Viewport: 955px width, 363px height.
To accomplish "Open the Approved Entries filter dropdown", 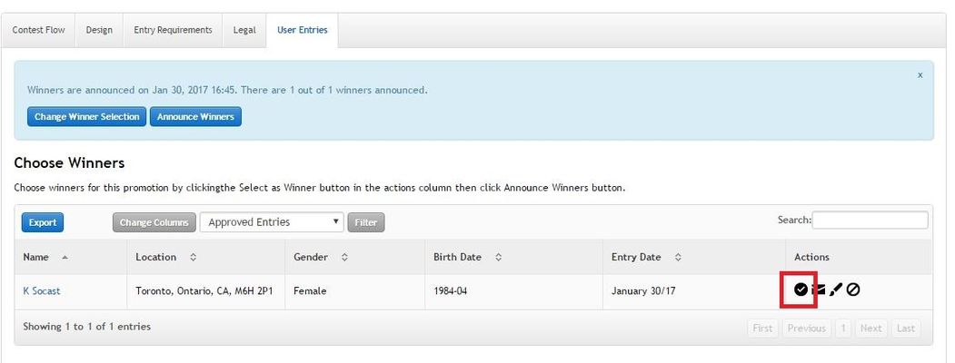I will tap(273, 222).
